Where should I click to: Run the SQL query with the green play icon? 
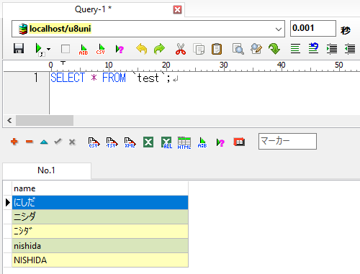point(39,49)
